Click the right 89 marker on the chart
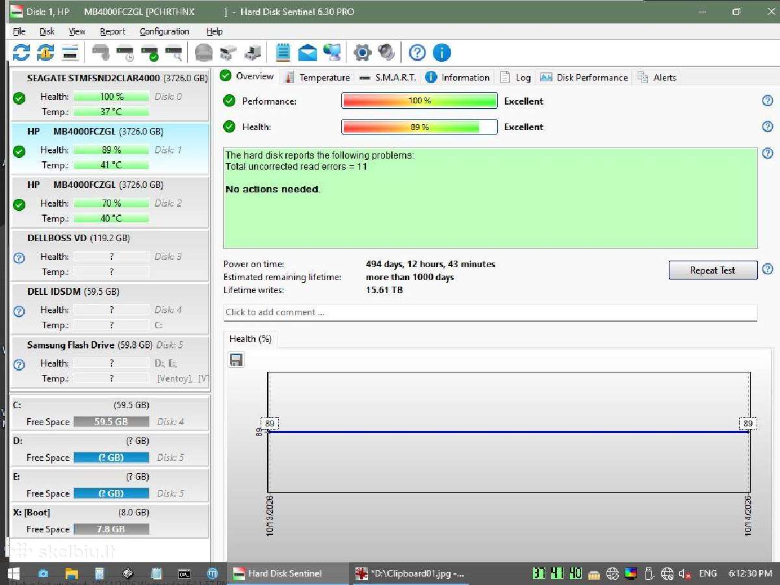 (x=748, y=424)
